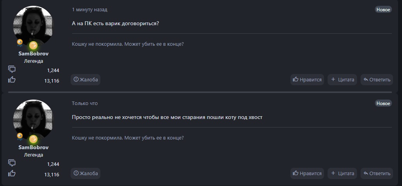
Task: Open SamBobrov profile from first post username
Action: click(33, 53)
